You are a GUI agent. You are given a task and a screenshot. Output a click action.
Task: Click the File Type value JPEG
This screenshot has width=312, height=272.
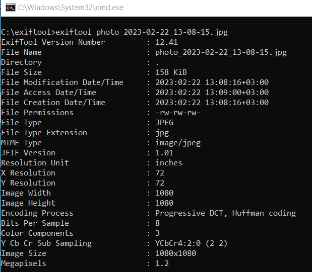[x=164, y=123]
